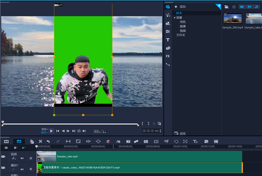Viewport: 262px width, 176px height.
Task: Toggle repeat playback in preview
Action: [x=79, y=131]
